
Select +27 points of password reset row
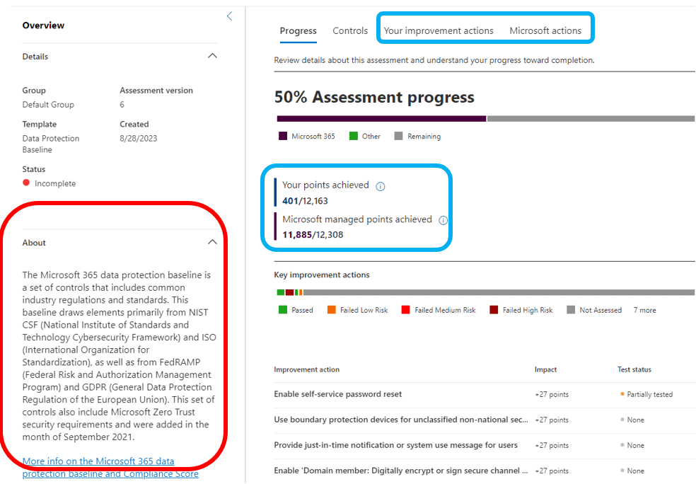pyautogui.click(x=552, y=394)
